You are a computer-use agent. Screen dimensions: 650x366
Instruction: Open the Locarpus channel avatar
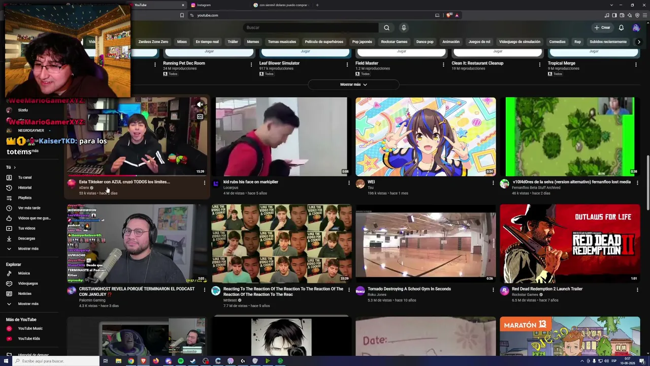[216, 184]
